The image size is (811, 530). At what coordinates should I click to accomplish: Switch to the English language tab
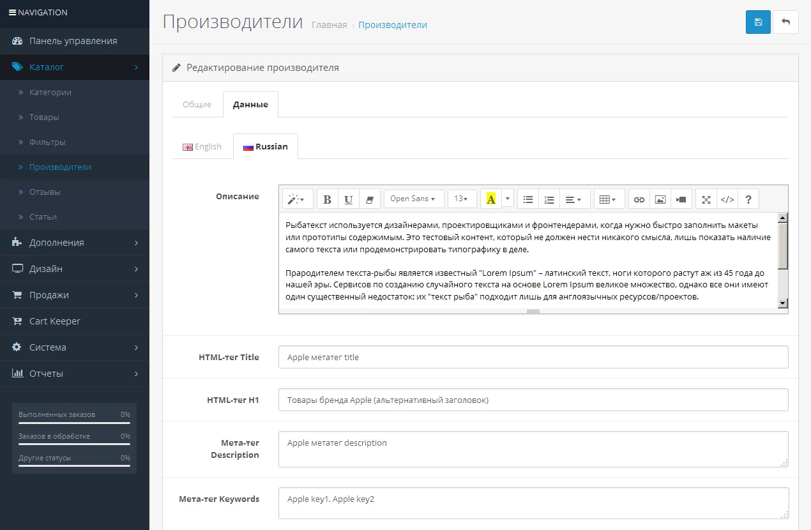[x=202, y=146]
